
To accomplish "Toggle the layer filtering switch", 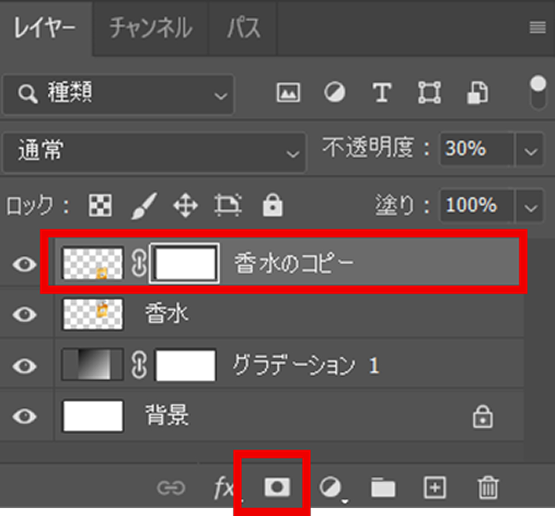I will point(538,93).
